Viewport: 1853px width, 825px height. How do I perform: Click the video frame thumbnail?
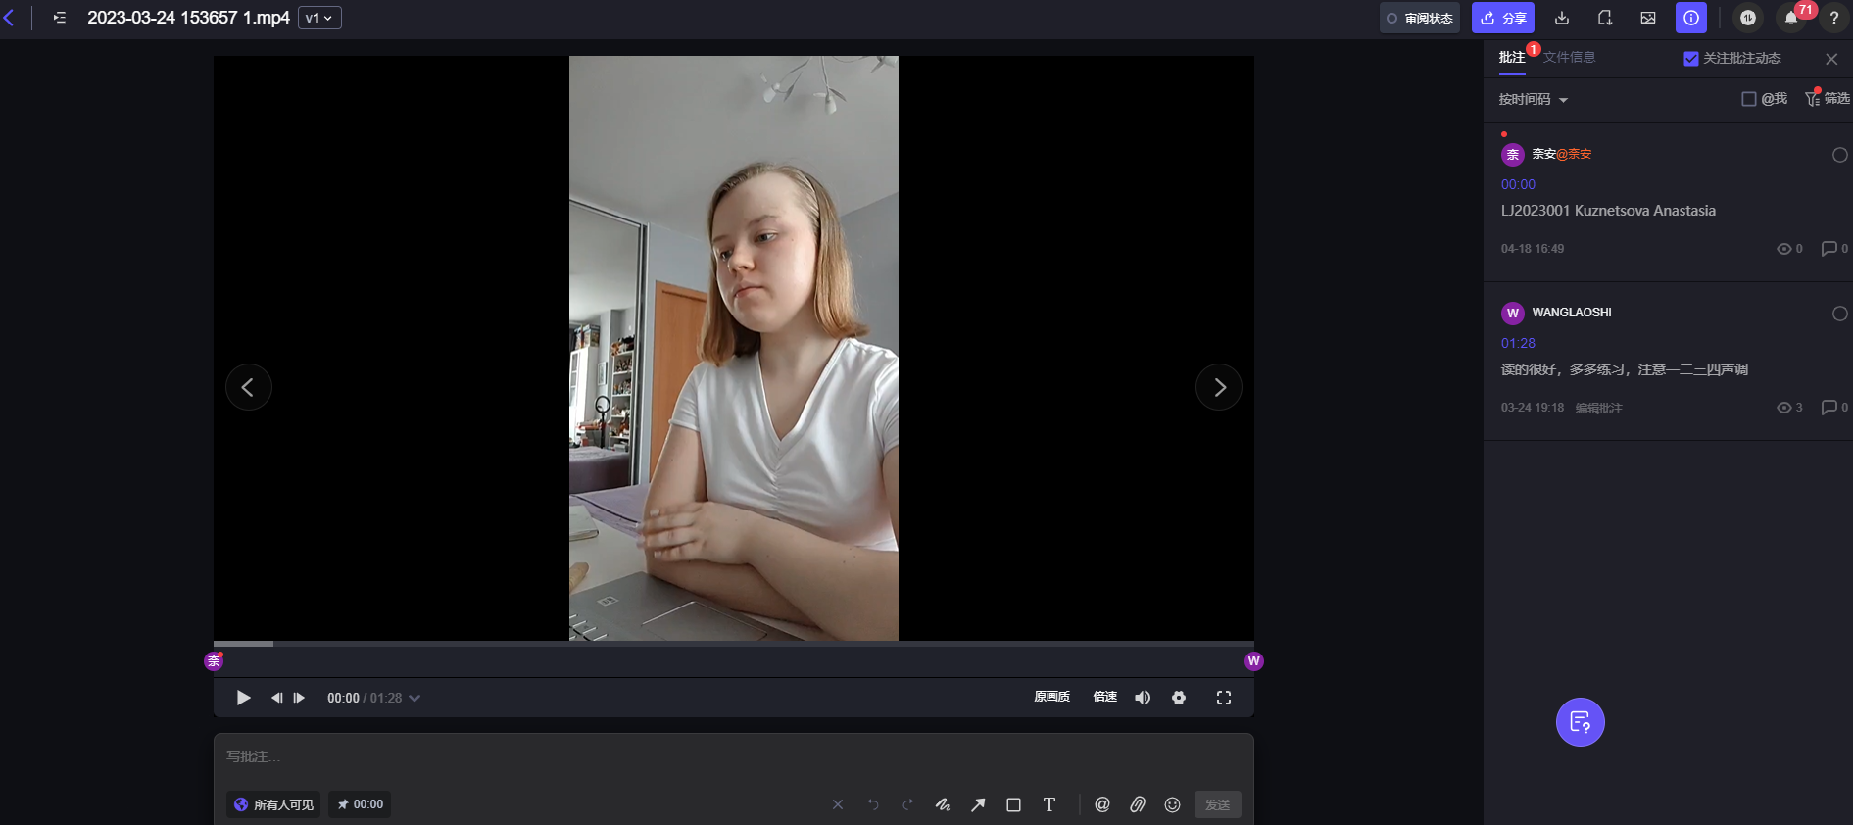pyautogui.click(x=734, y=348)
